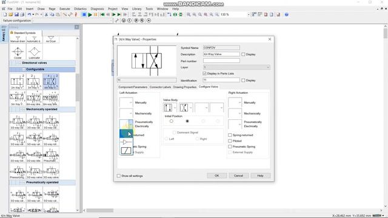Click the Undo arrow icon

coord(29,15)
